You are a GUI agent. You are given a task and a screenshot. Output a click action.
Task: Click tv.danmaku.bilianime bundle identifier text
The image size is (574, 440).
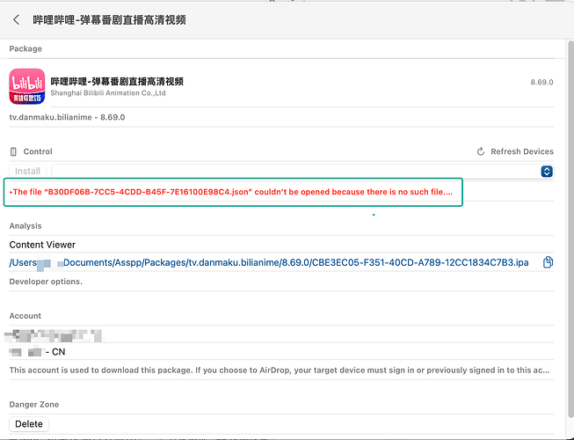point(67,117)
